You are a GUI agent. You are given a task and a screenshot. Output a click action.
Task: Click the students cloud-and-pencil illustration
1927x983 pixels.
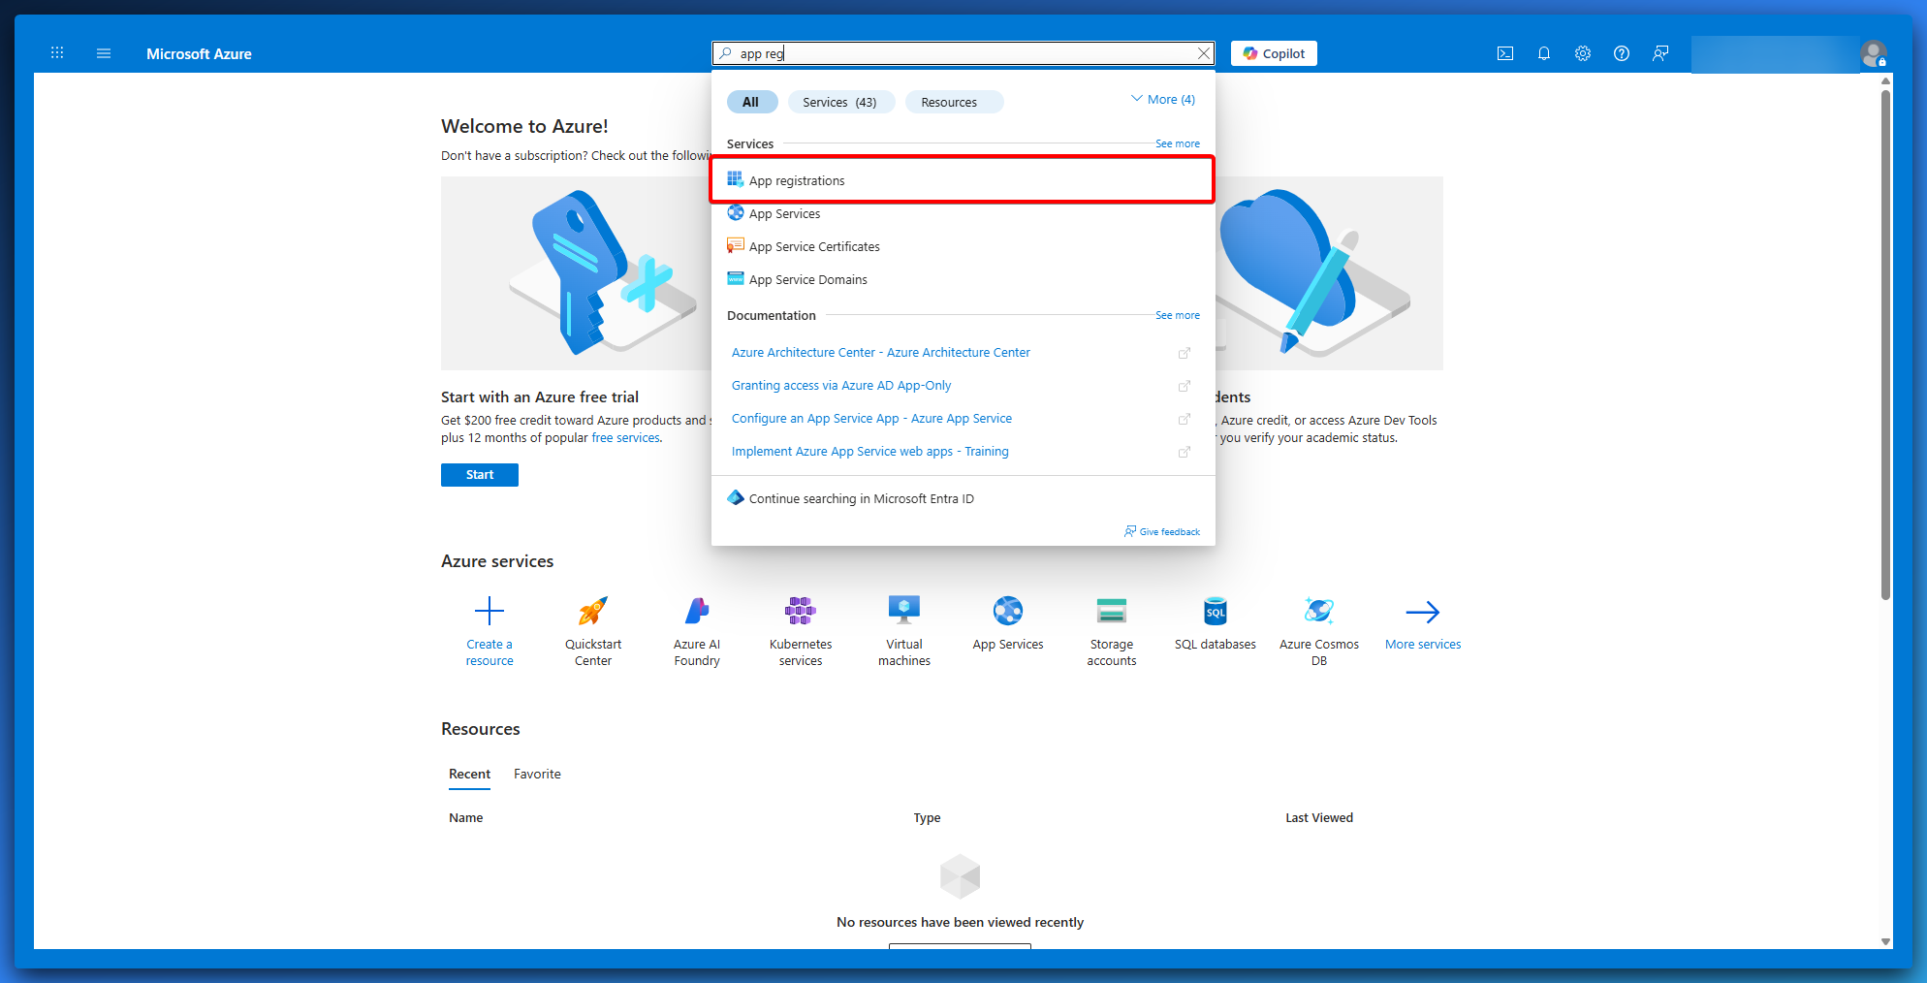(x=1329, y=272)
